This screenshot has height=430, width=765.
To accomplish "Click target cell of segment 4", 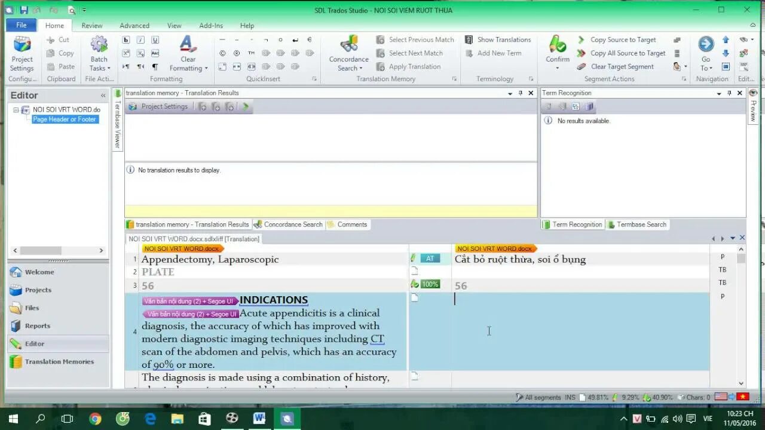I will tap(580, 331).
